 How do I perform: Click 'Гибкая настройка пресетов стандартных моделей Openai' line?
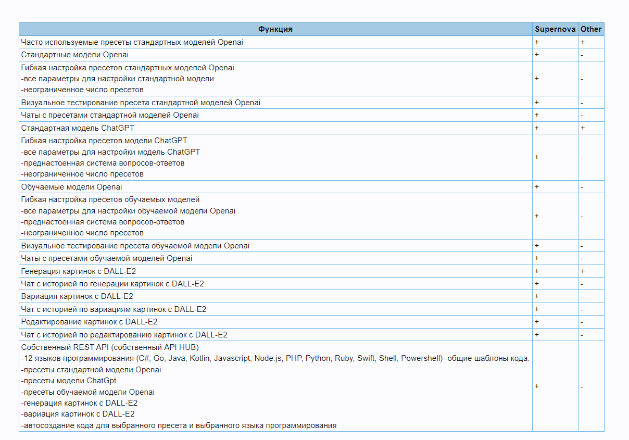[x=128, y=68]
